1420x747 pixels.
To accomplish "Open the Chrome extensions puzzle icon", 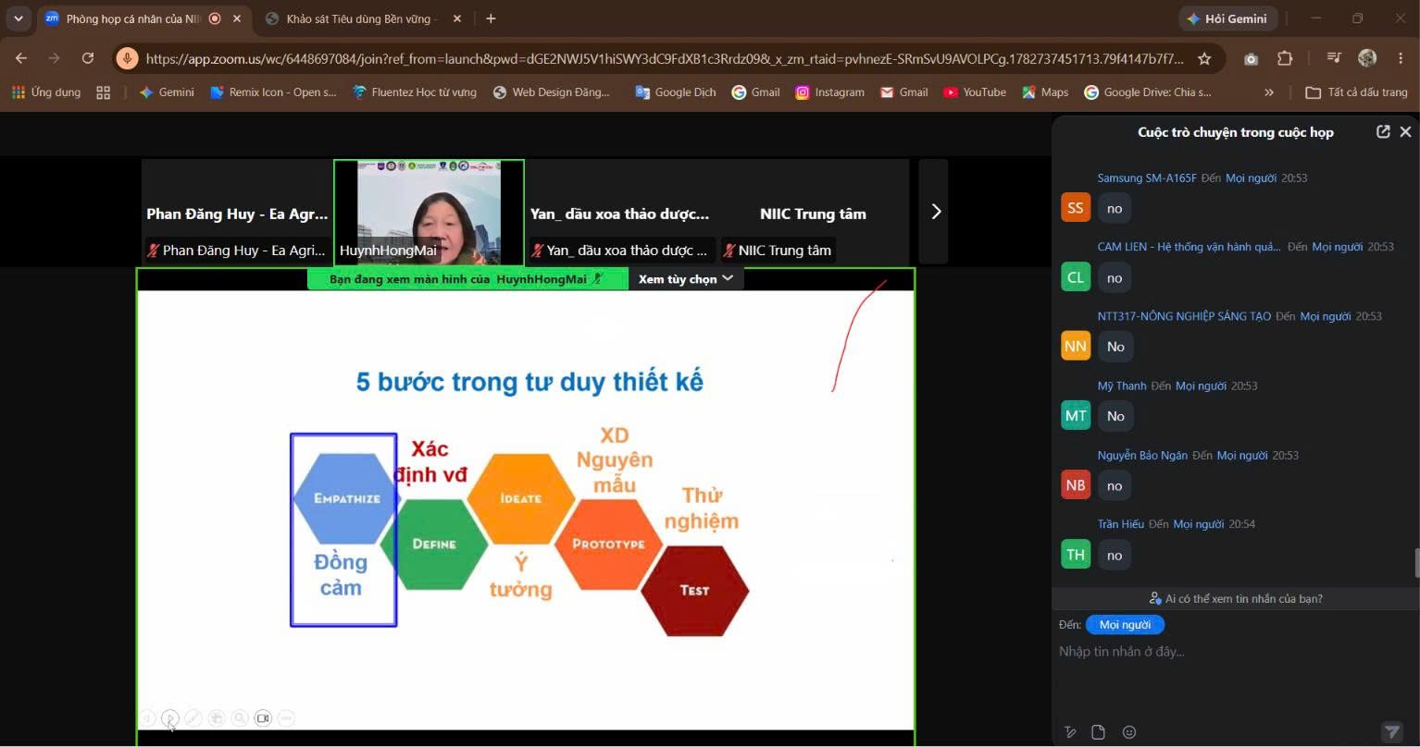I will [x=1285, y=58].
